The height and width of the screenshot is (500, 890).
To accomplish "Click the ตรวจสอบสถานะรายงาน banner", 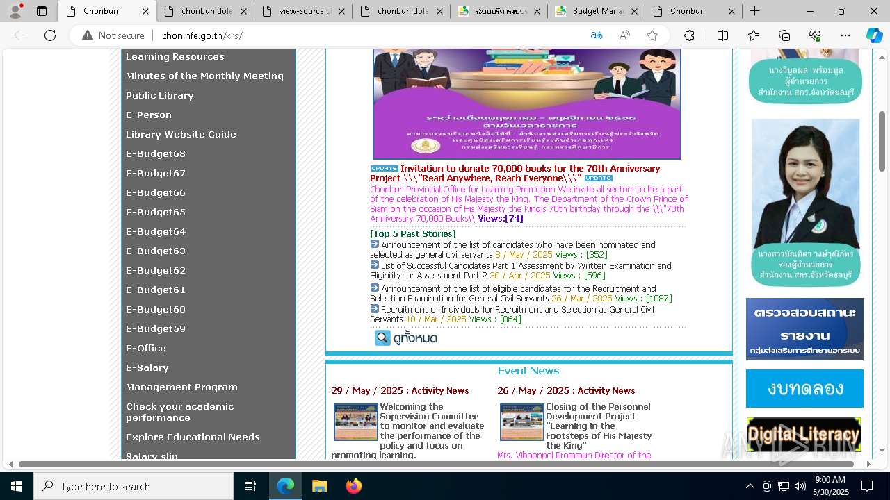I will (804, 329).
